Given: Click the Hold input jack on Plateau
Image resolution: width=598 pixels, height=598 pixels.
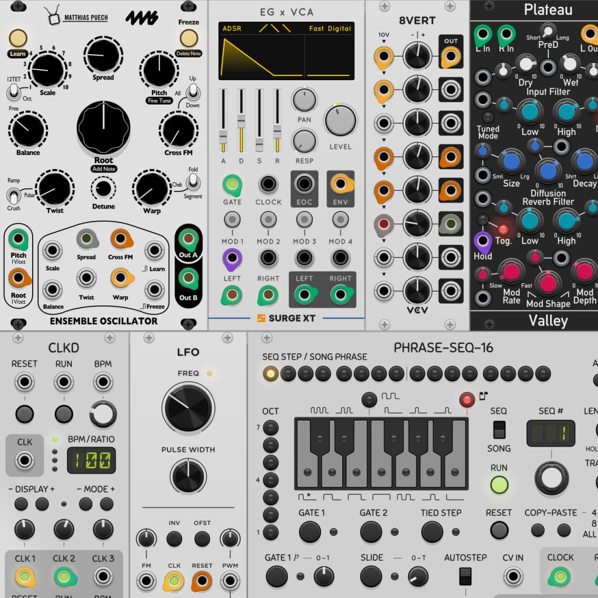Looking at the screenshot, I should coord(482,241).
